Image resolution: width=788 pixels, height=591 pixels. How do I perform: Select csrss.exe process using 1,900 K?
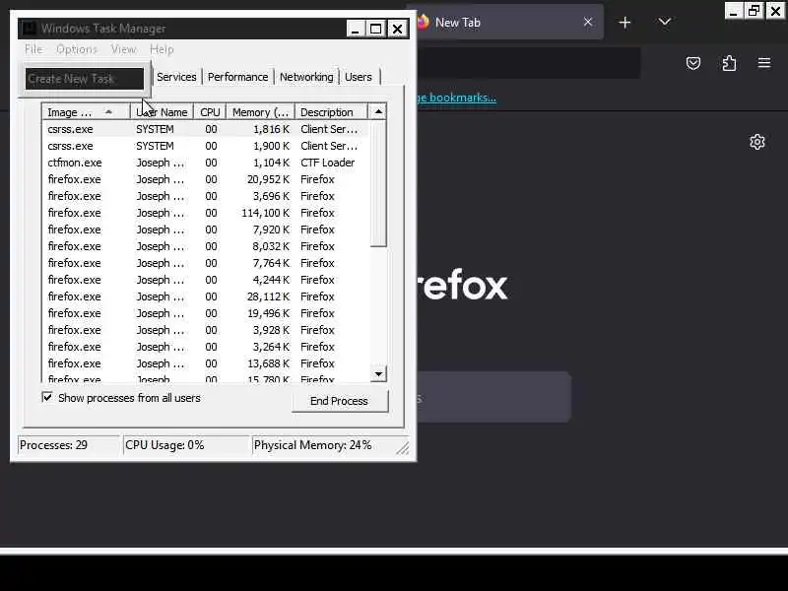click(206, 146)
